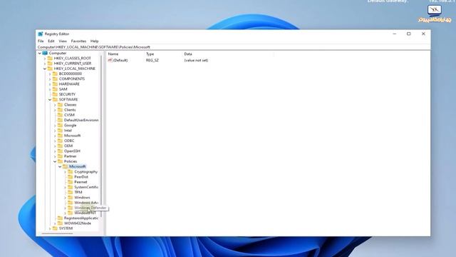Click the SECURITY folder icon
Viewport: 456px width, 257px height.
click(x=55, y=94)
